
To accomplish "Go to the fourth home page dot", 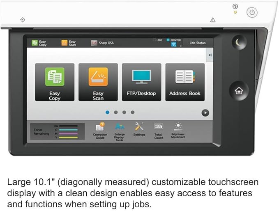I will tap(133, 112).
